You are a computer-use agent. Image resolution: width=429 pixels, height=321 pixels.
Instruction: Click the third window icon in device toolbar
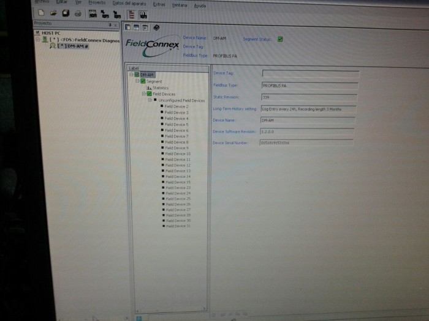[x=145, y=28]
